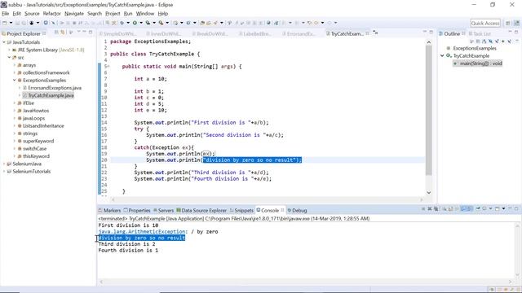522x293 pixels.
Task: Click the java.lang.ArithmeticException console link
Action: point(143,231)
